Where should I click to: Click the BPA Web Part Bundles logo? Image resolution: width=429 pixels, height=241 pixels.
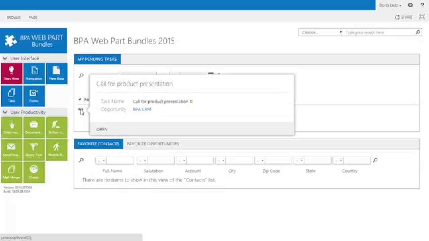pyautogui.click(x=34, y=41)
